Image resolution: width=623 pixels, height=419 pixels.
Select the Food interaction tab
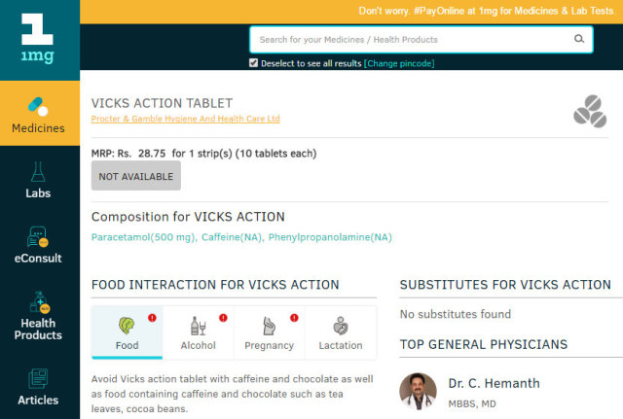(x=128, y=332)
